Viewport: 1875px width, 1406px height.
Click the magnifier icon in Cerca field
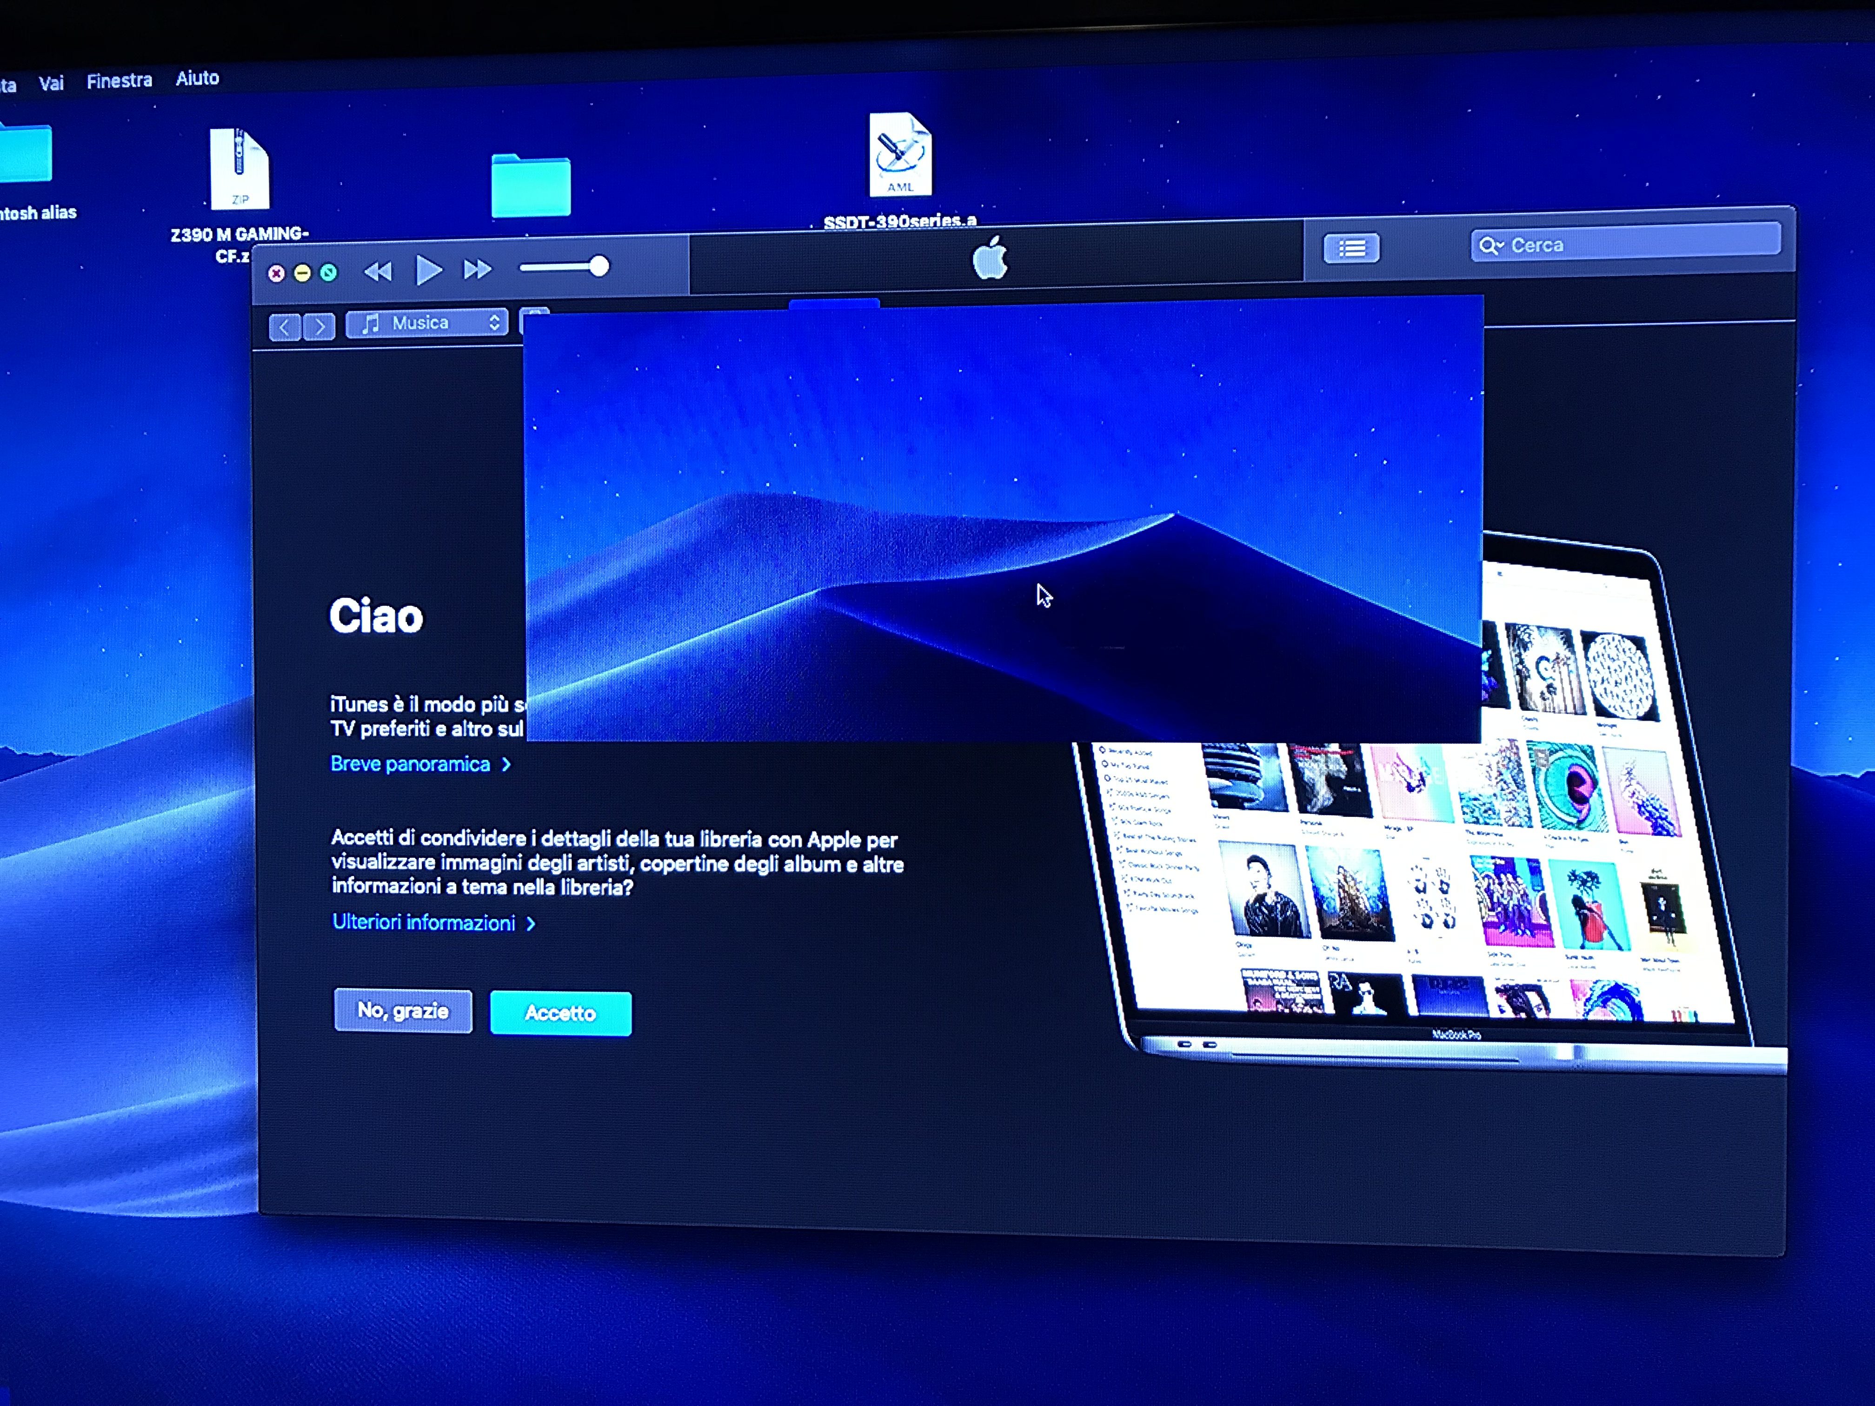pyautogui.click(x=1490, y=246)
